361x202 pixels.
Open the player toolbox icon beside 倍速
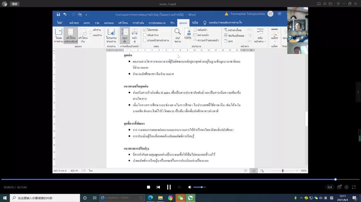339,187
